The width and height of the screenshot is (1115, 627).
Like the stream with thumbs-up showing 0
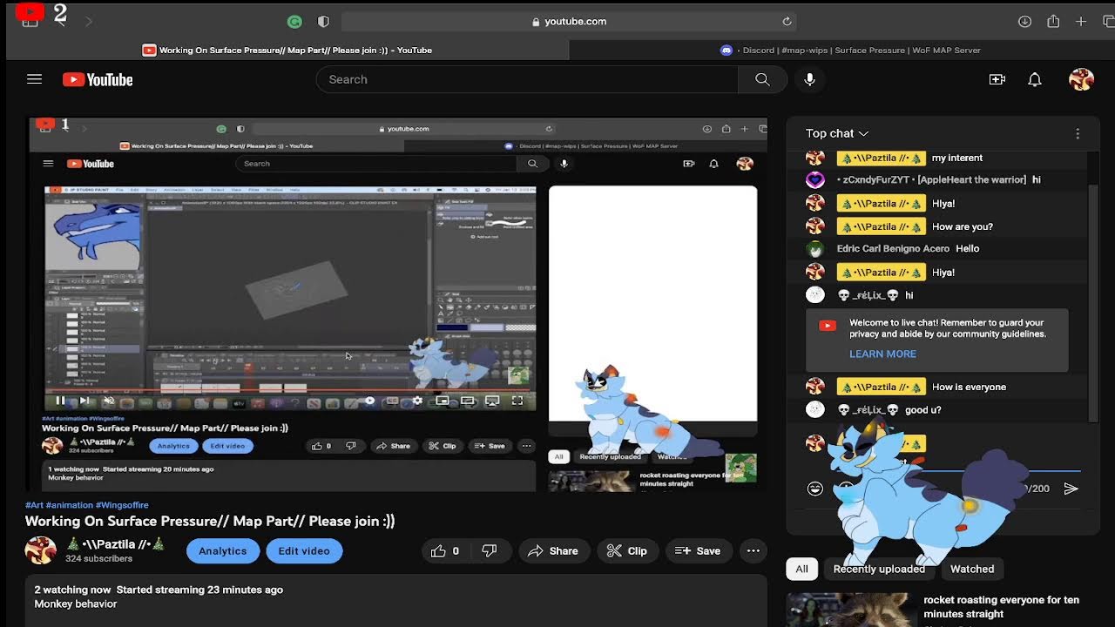pyautogui.click(x=445, y=550)
